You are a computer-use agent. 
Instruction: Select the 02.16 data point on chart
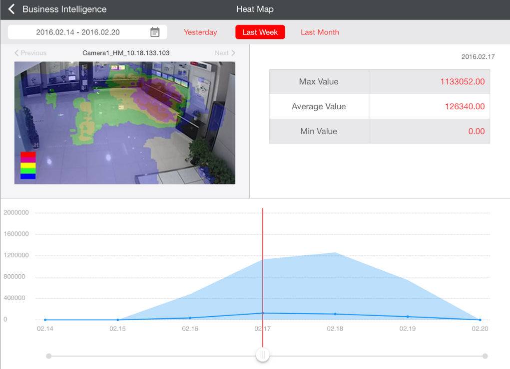point(190,318)
